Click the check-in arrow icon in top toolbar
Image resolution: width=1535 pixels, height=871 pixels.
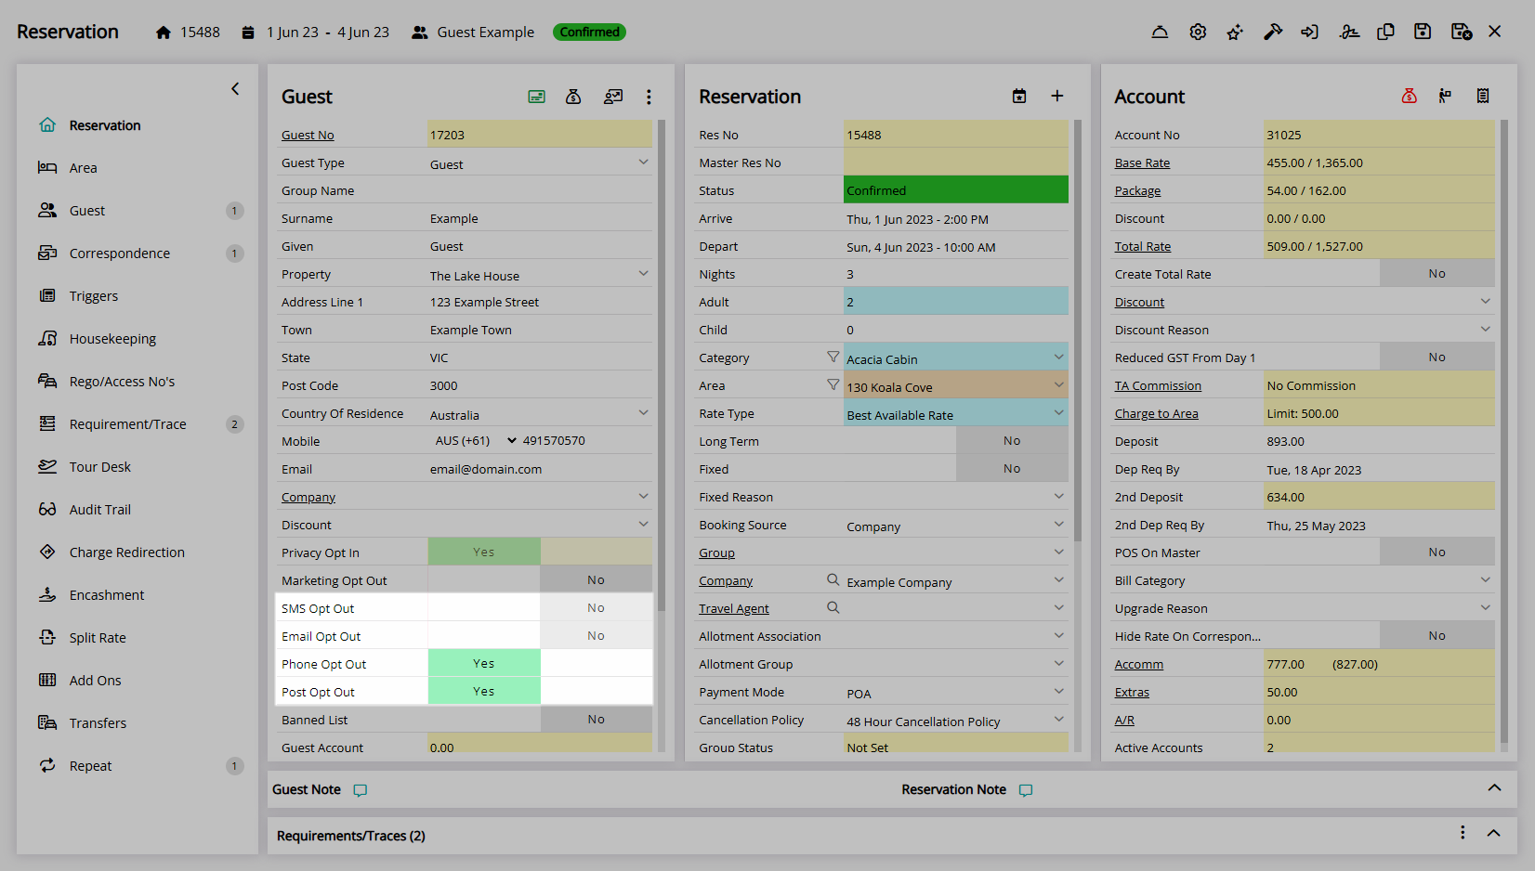point(1310,32)
